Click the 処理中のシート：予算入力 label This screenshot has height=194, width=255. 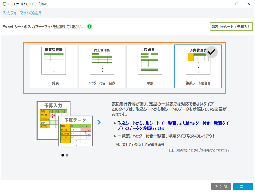pyautogui.click(x=231, y=27)
